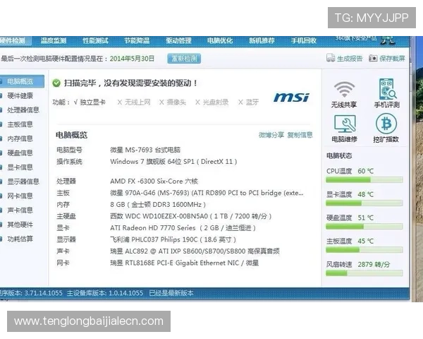Click the 摄像头 feature indicator
Viewport: 423px width, 339px height.
pos(173,102)
